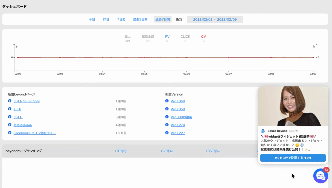Click the 指定 label
Image resolution: width=332 pixels, height=188 pixels.
[179, 19]
